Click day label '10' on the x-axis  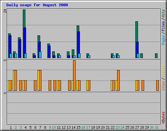[x=54, y=127]
